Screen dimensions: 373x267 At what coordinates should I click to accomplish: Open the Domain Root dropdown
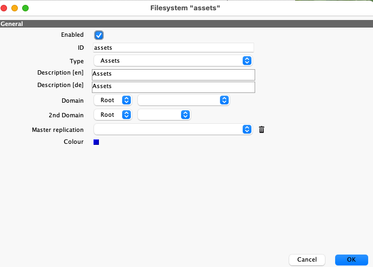pos(112,100)
